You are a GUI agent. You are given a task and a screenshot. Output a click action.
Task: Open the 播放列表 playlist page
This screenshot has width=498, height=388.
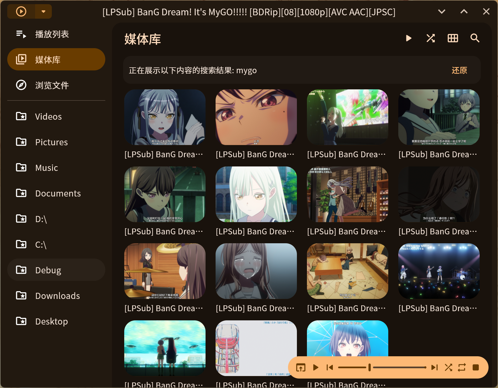pyautogui.click(x=56, y=34)
